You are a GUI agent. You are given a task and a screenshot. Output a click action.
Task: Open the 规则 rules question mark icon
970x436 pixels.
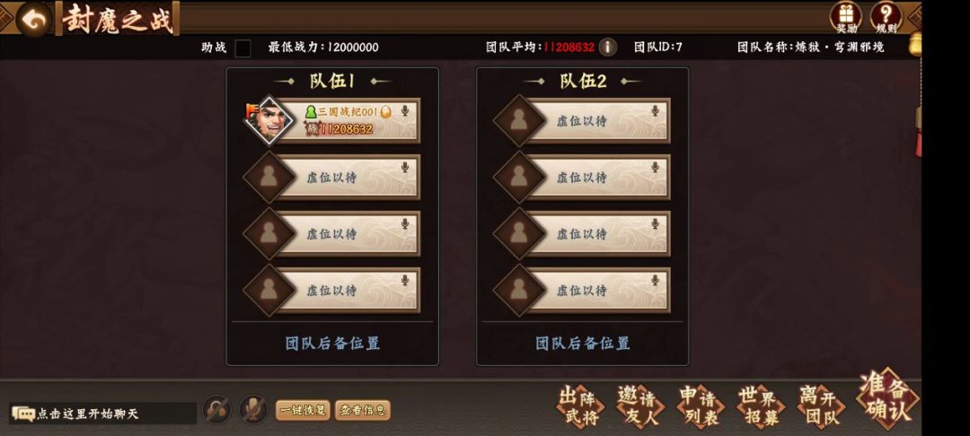[x=886, y=18]
